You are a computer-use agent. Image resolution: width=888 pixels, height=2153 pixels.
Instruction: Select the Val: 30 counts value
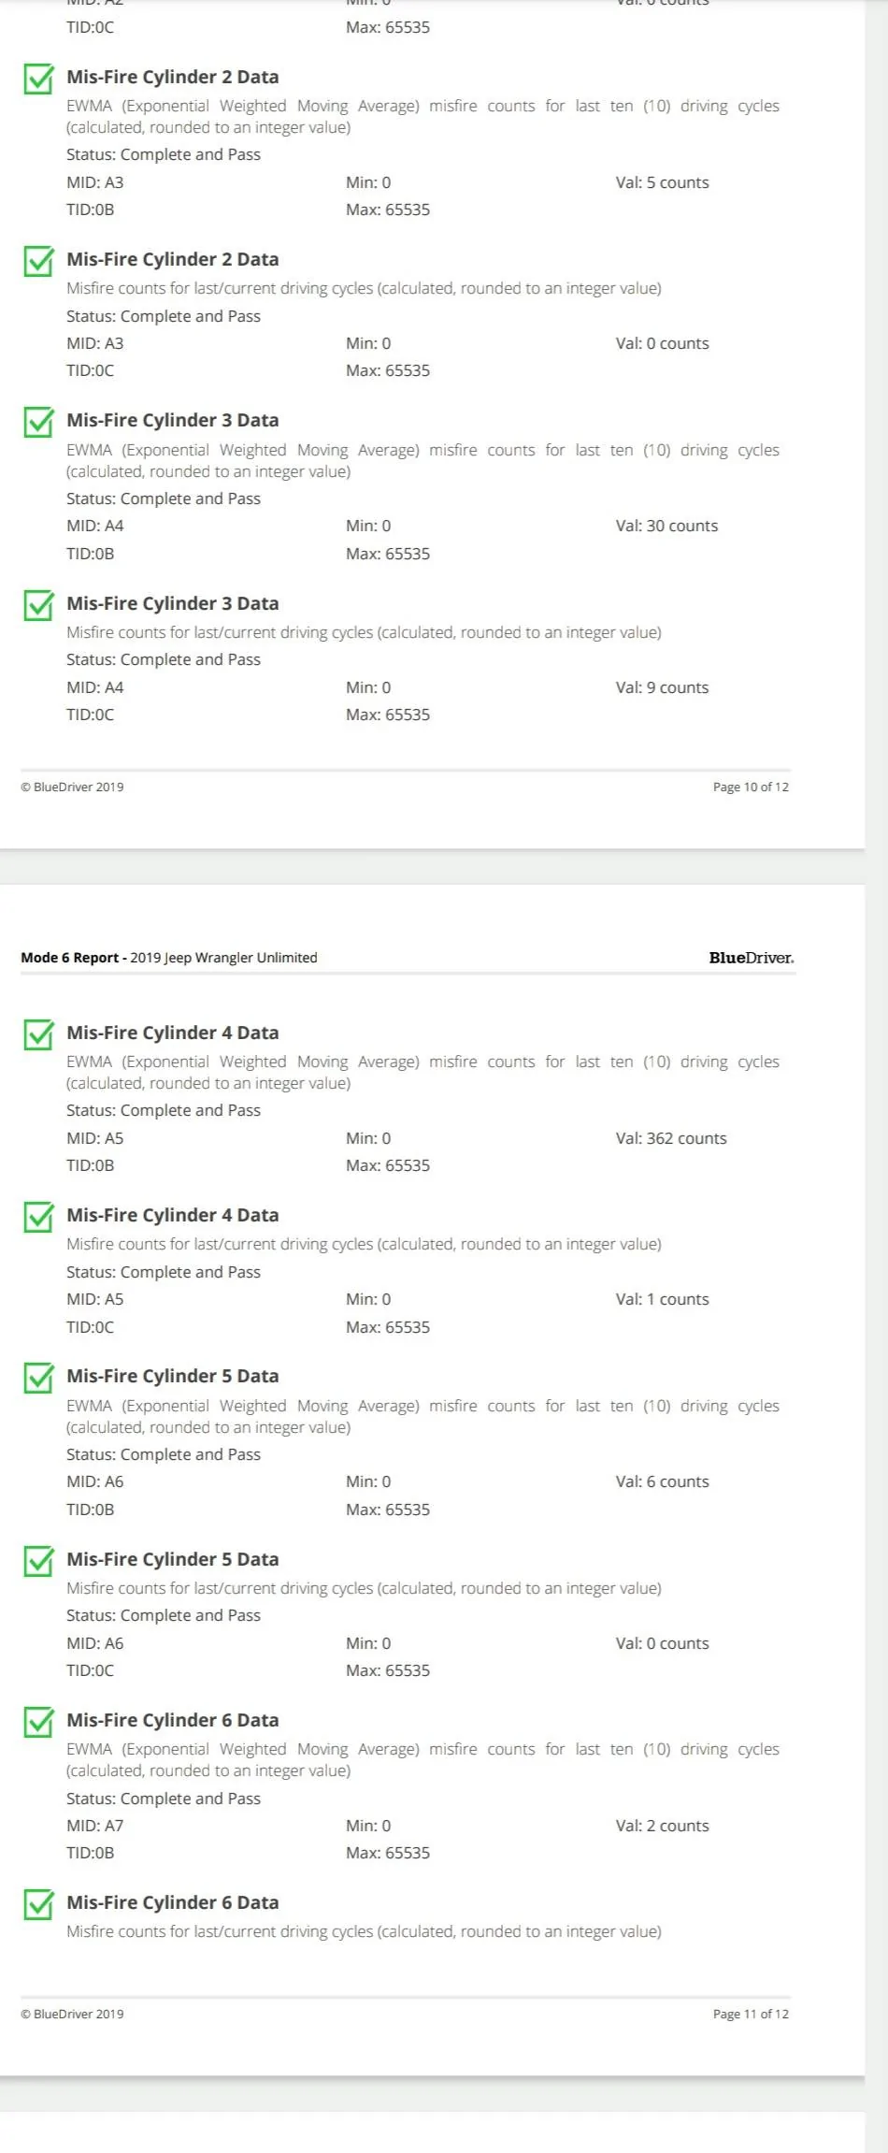point(666,526)
